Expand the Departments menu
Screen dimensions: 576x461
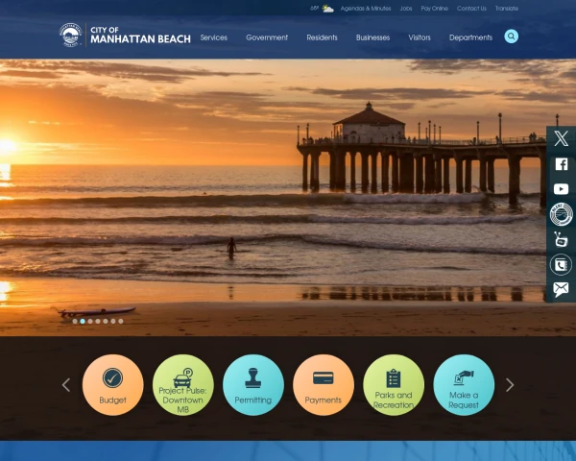470,37
